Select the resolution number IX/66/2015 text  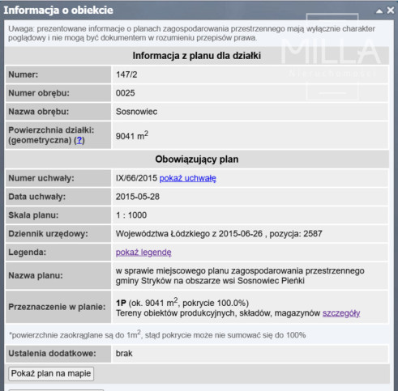coord(136,178)
